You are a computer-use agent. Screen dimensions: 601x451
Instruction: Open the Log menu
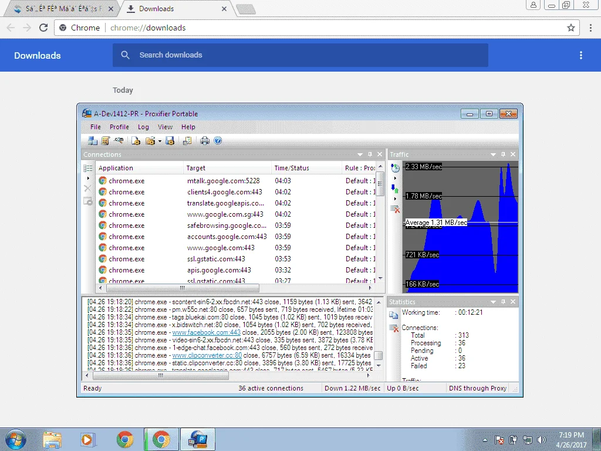coord(143,127)
